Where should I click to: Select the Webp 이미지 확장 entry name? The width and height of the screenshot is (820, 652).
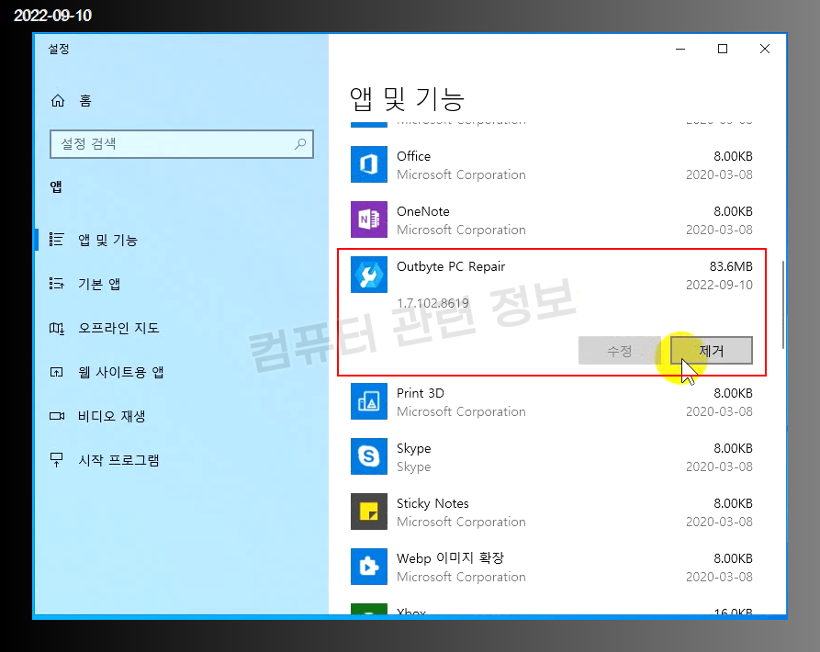click(450, 558)
